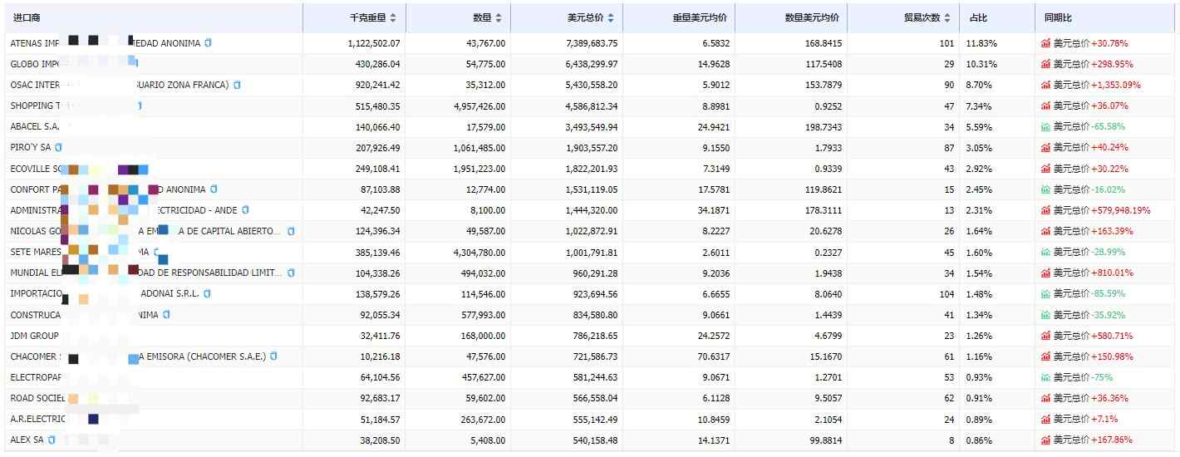1180x457 pixels.
Task: Open trend chart icon for +40.24% row
Action: pos(1045,147)
